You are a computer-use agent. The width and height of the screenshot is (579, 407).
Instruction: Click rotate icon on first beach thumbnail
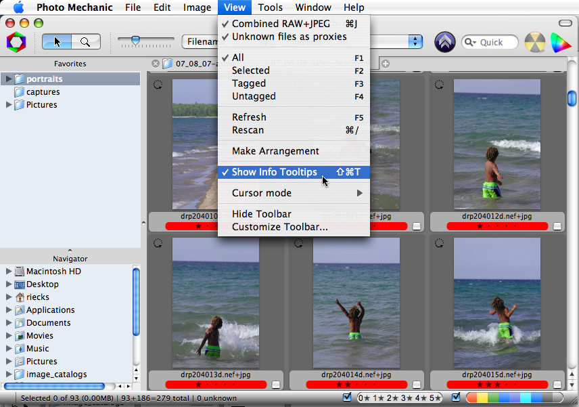click(x=158, y=85)
